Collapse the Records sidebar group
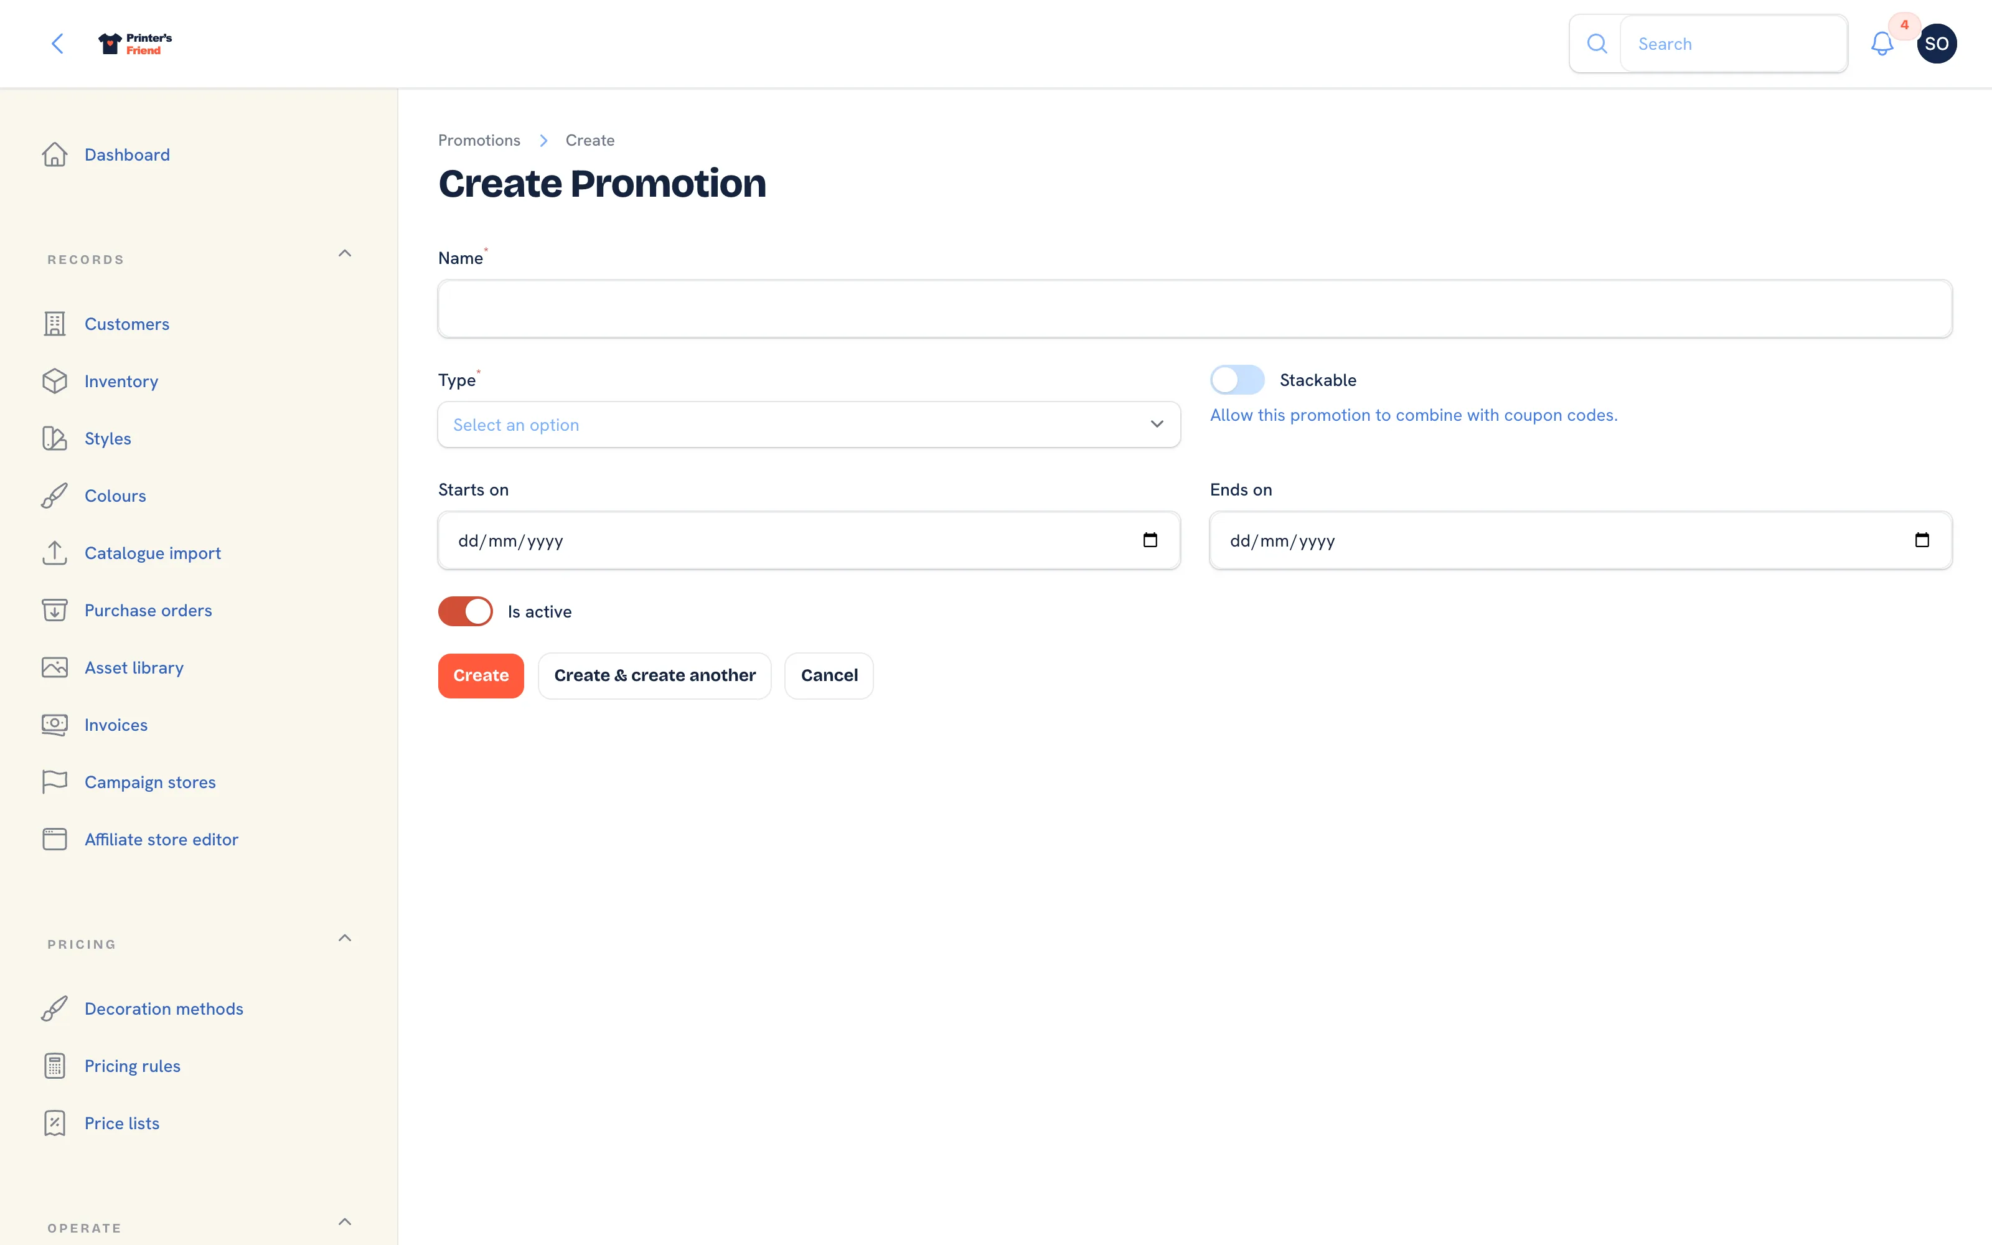1992x1245 pixels. point(345,253)
